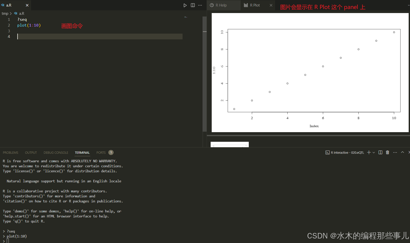Click the R Plot chart icon
This screenshot has width=410, height=243.
[x=246, y=5]
